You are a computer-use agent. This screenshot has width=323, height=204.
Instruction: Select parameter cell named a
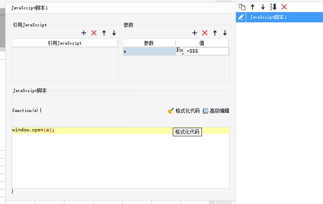(x=149, y=51)
